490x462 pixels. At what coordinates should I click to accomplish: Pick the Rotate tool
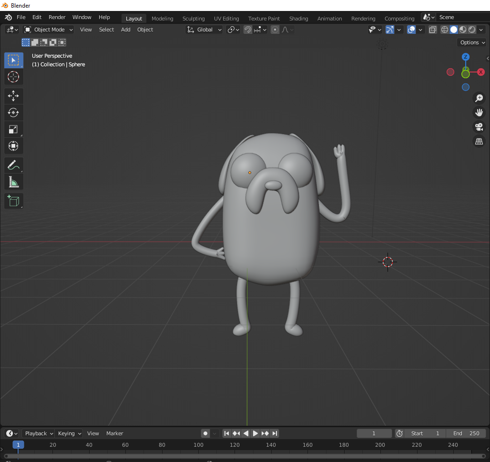13,113
